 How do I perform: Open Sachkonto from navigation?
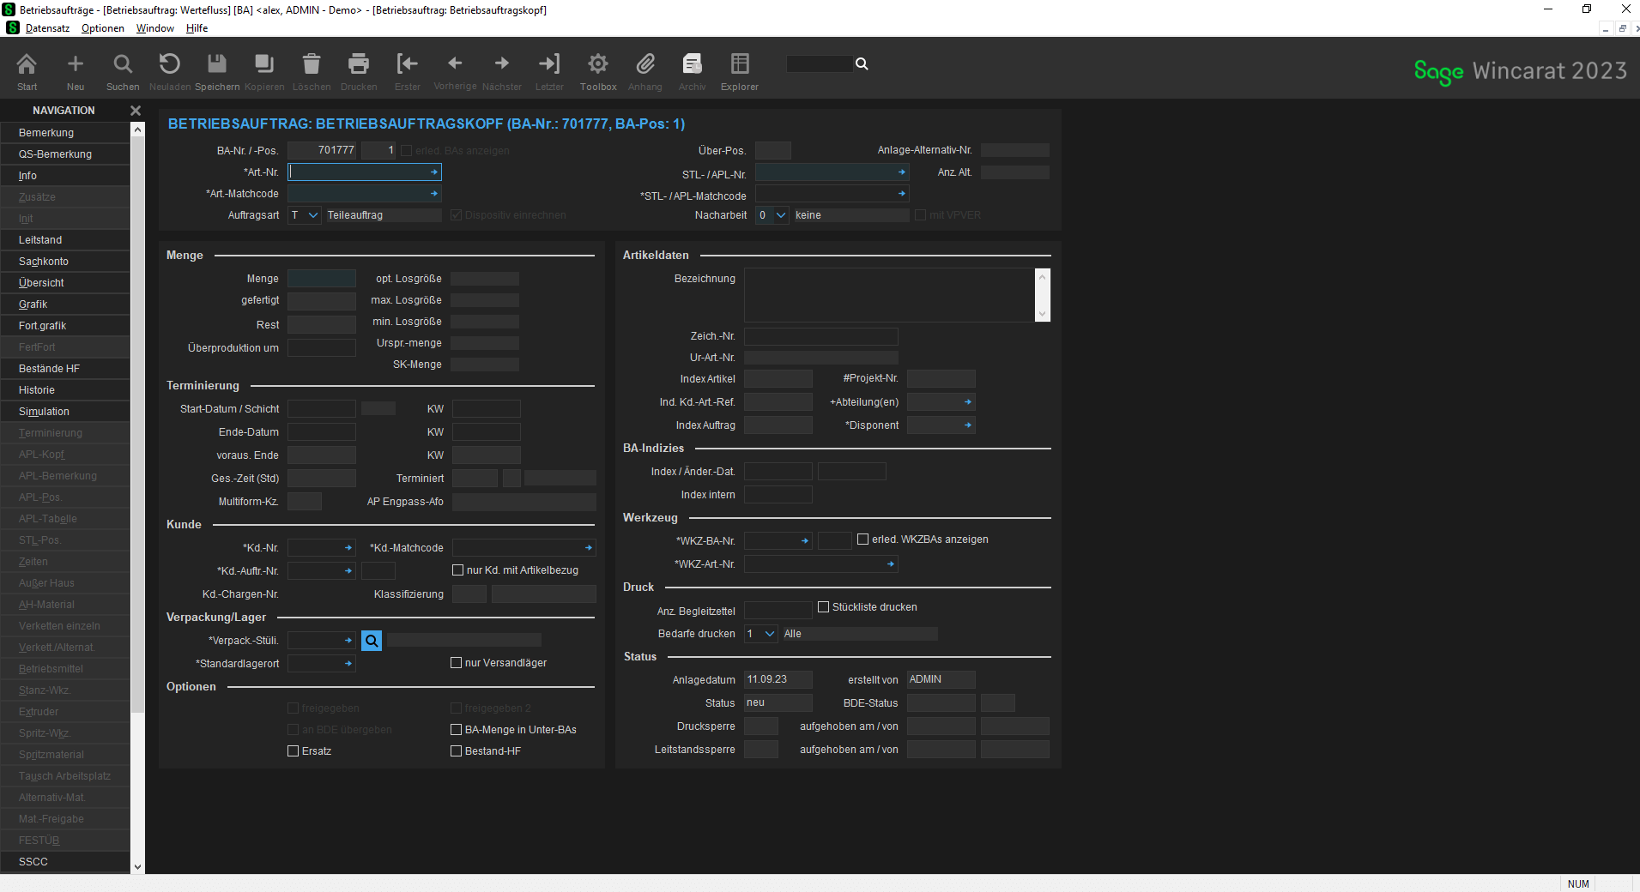[x=65, y=262]
